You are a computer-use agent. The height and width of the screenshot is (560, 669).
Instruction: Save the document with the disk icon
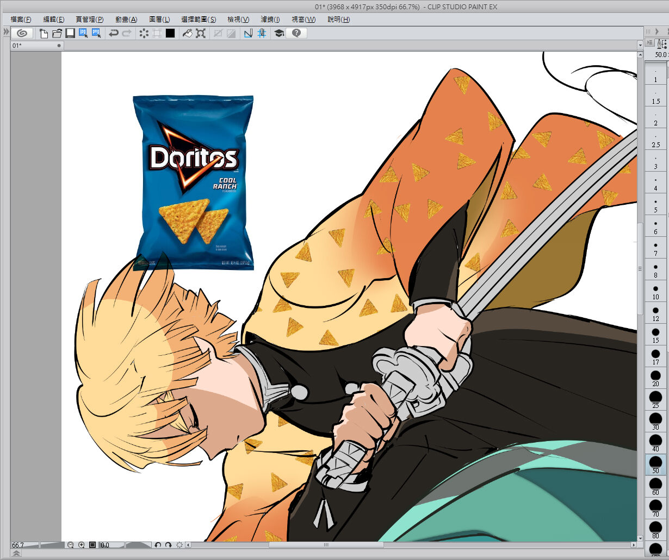click(x=70, y=33)
